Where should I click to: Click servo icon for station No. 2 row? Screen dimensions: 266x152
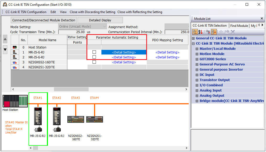point(15,57)
